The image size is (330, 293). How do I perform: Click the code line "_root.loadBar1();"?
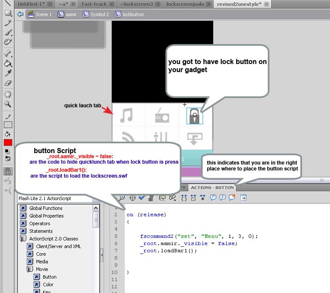[168, 251]
